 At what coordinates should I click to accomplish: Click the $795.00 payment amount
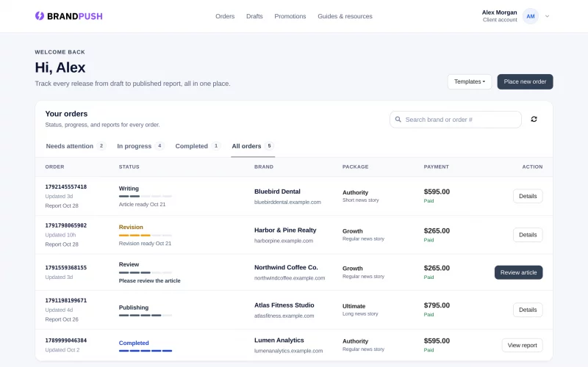(x=437, y=305)
